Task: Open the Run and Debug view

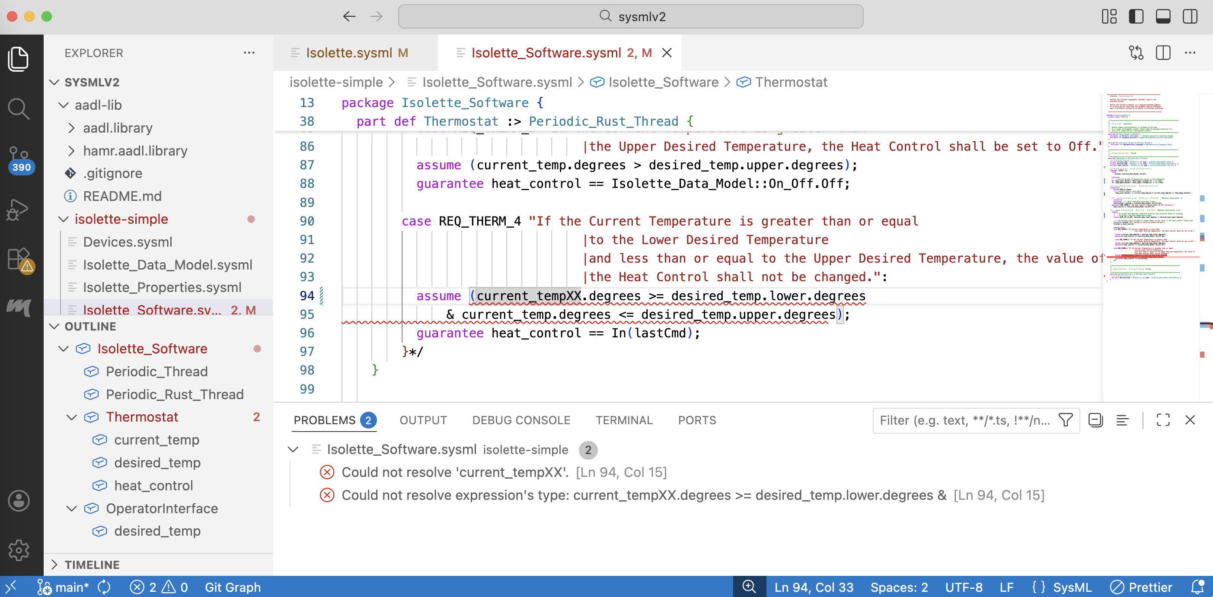Action: (19, 210)
